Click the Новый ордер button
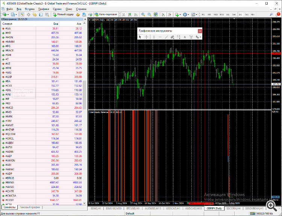This screenshot has width=282, height=216. point(63,15)
